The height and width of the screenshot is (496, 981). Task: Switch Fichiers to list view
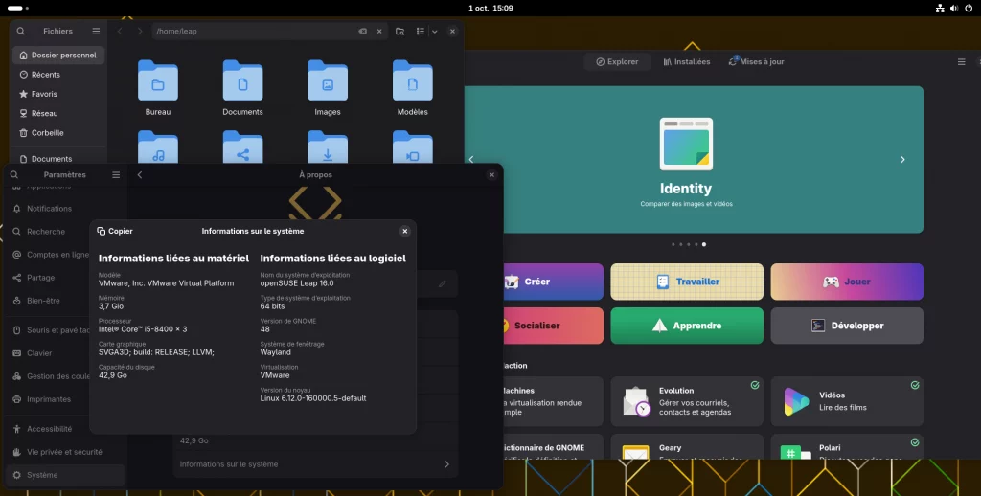point(421,32)
